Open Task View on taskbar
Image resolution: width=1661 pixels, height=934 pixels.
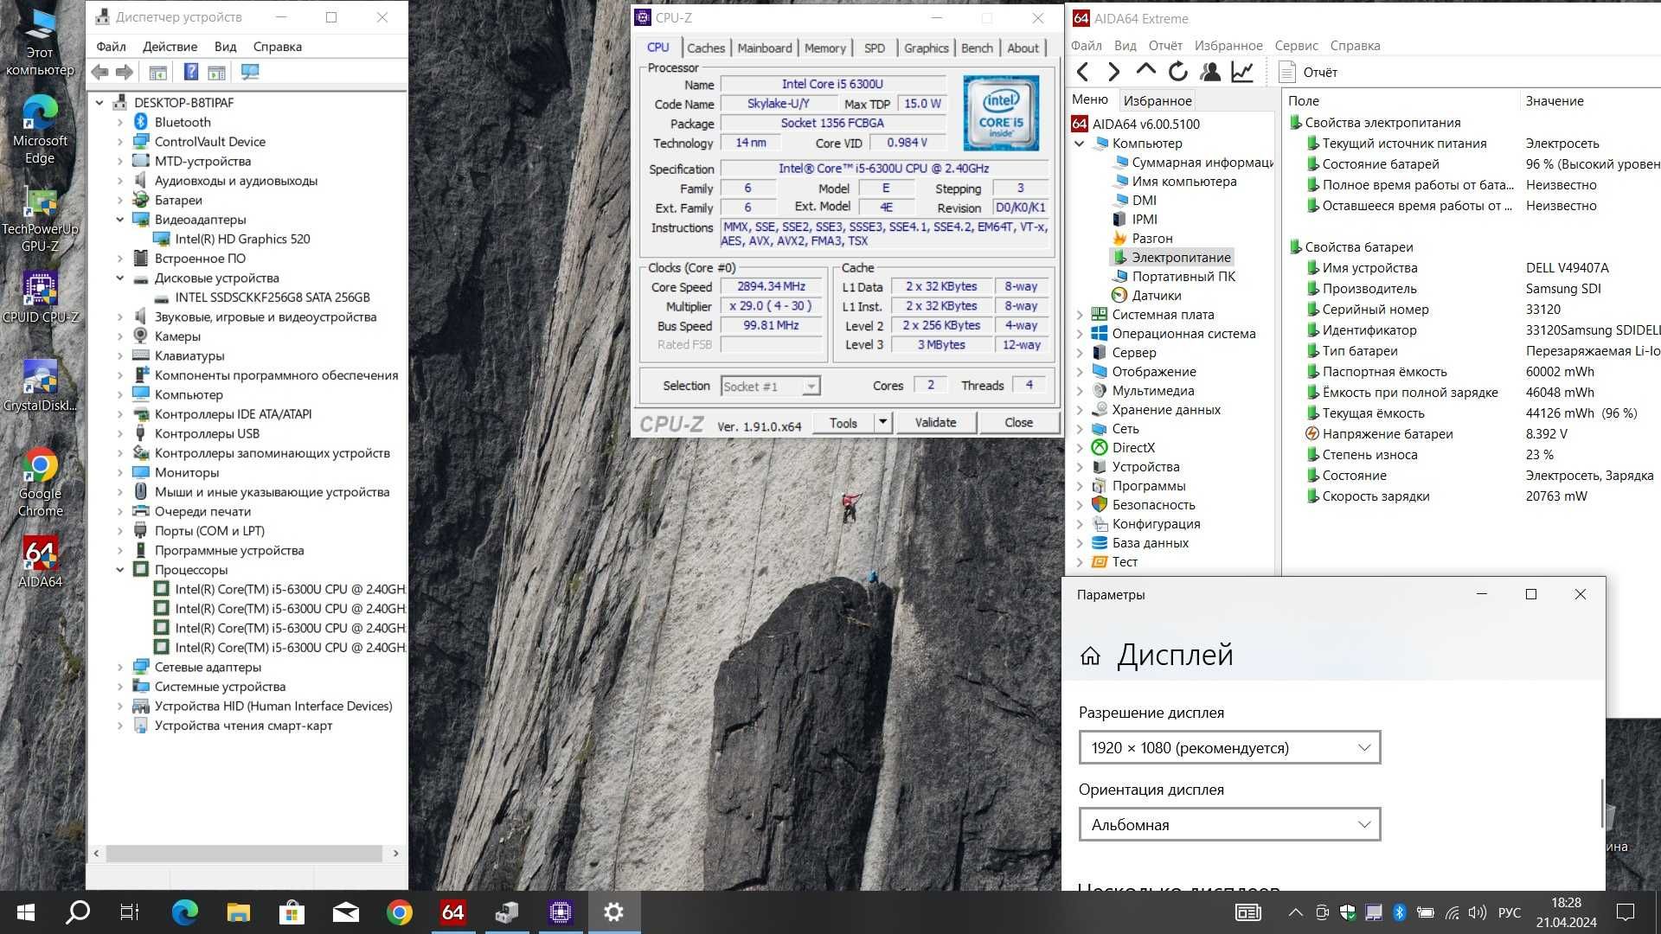pos(130,912)
